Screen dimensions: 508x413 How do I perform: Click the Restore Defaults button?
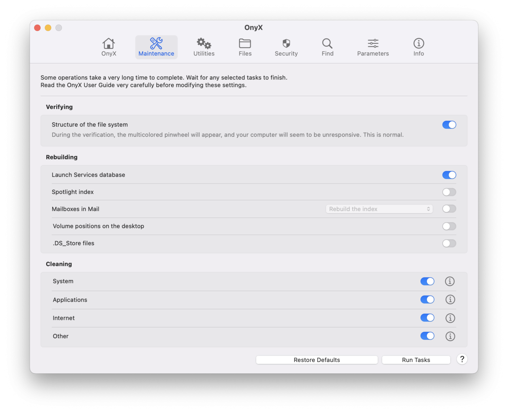(316, 359)
